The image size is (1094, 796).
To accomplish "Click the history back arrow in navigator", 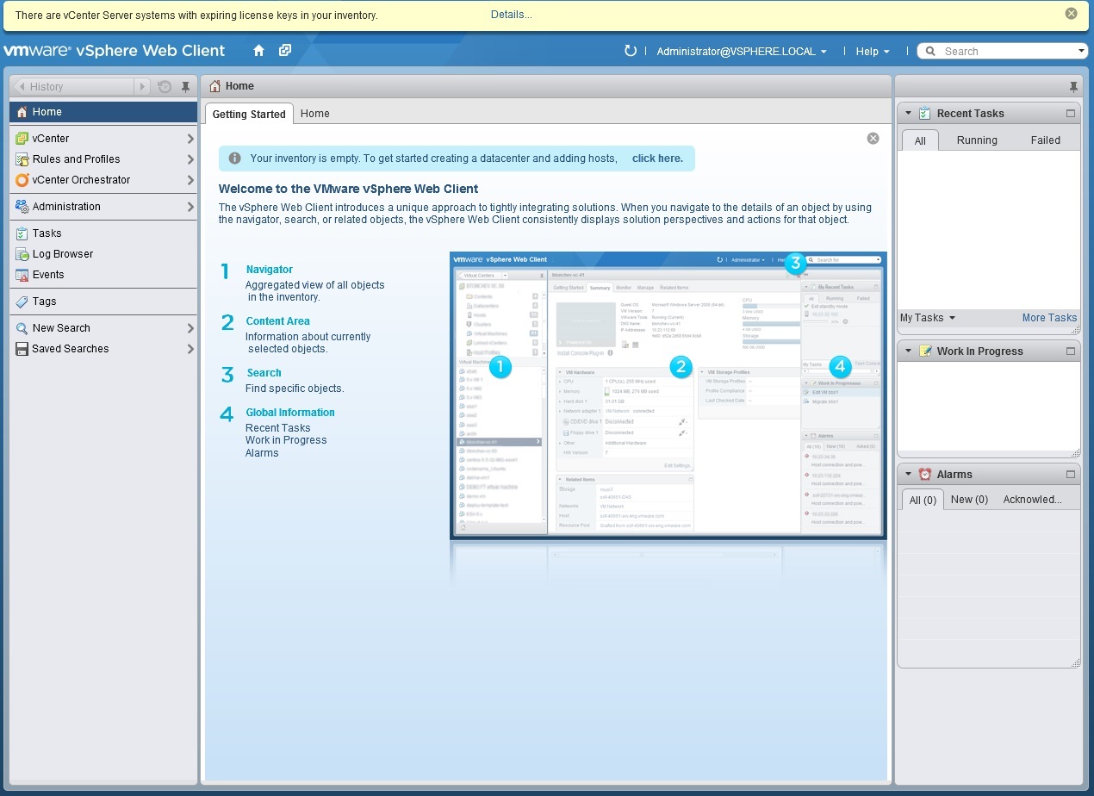I will [21, 86].
